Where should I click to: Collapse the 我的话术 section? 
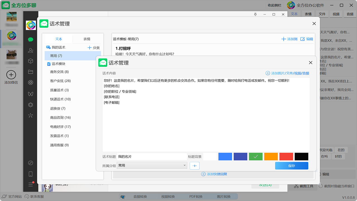pyautogui.click(x=58, y=47)
